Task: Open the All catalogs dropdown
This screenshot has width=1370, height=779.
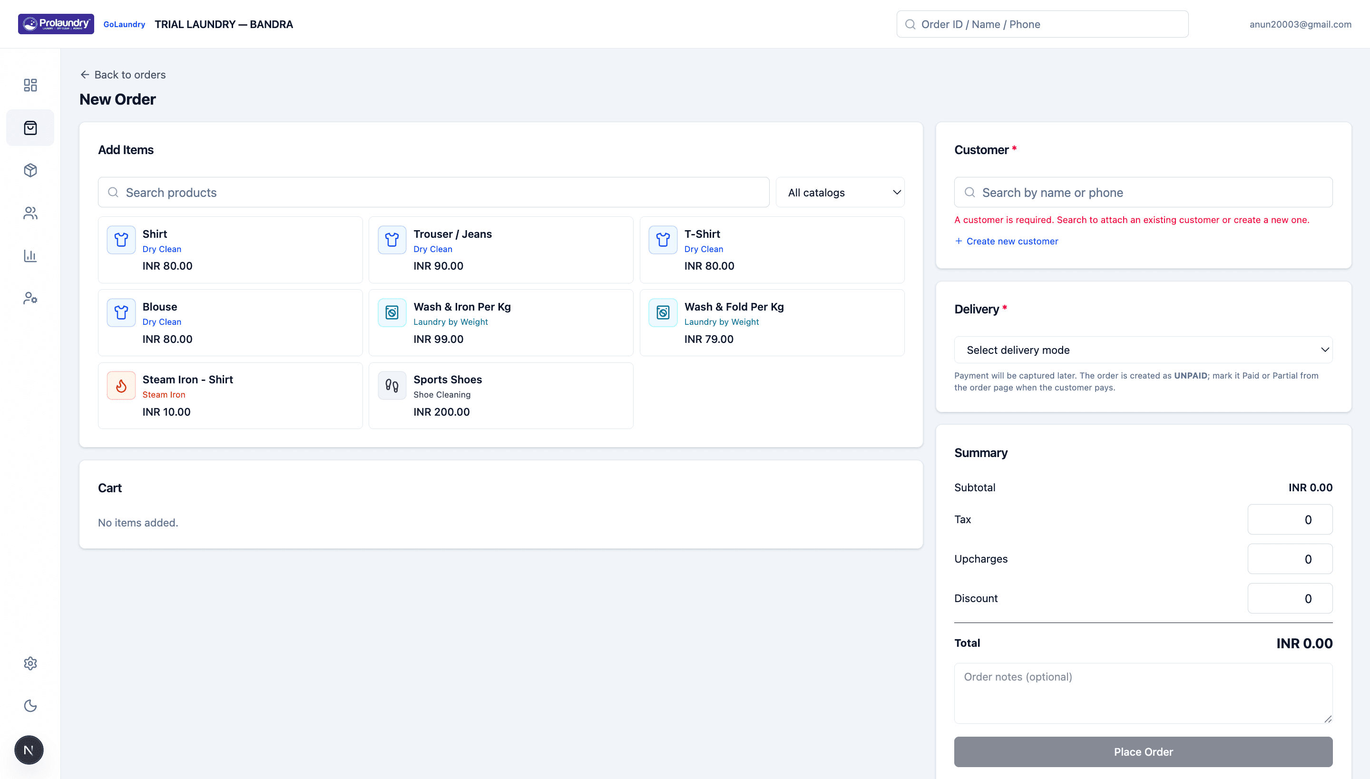Action: coord(840,192)
